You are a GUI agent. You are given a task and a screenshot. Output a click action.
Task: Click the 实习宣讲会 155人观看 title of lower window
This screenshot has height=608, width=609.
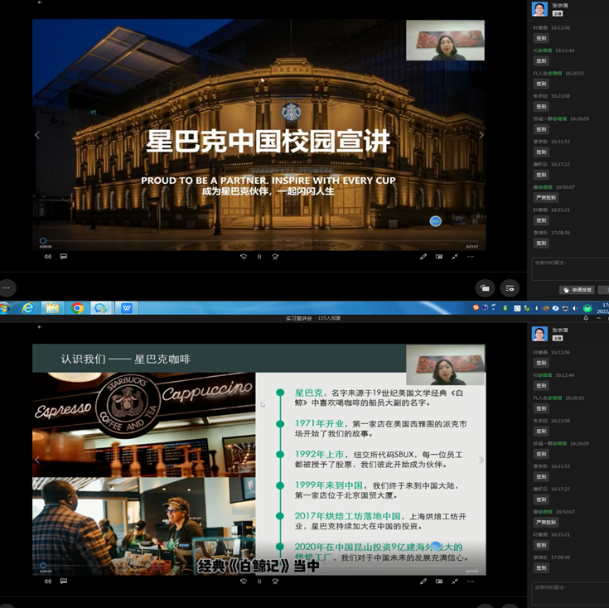(x=313, y=318)
